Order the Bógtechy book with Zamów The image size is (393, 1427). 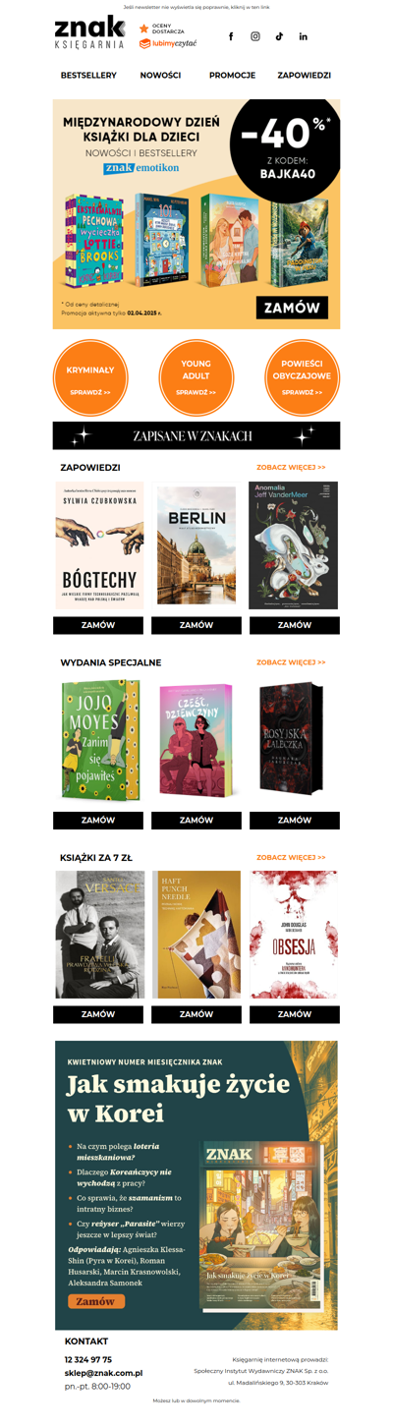tap(98, 625)
